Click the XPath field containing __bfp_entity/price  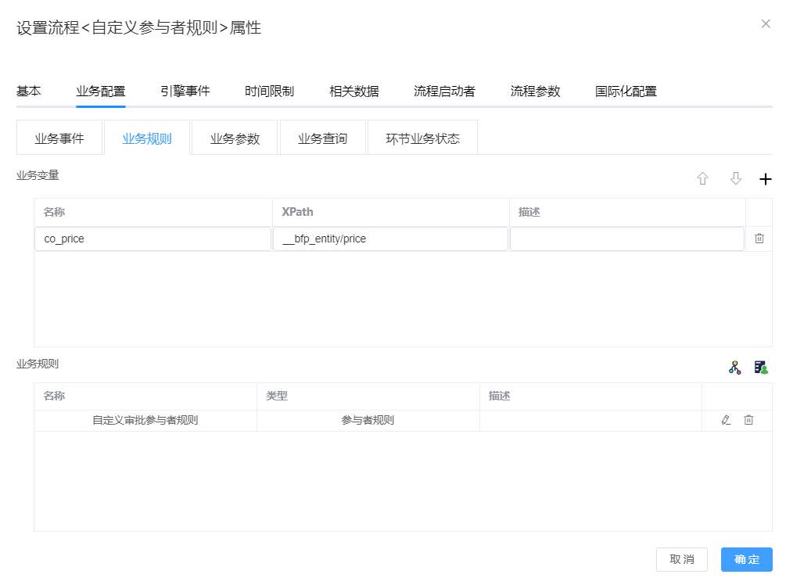tap(390, 239)
